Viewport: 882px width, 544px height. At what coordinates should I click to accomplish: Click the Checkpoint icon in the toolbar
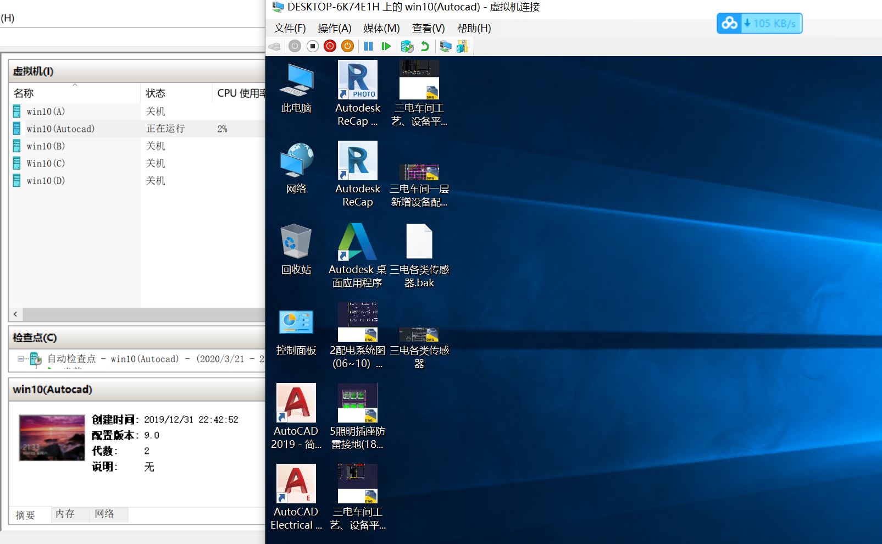(x=407, y=46)
